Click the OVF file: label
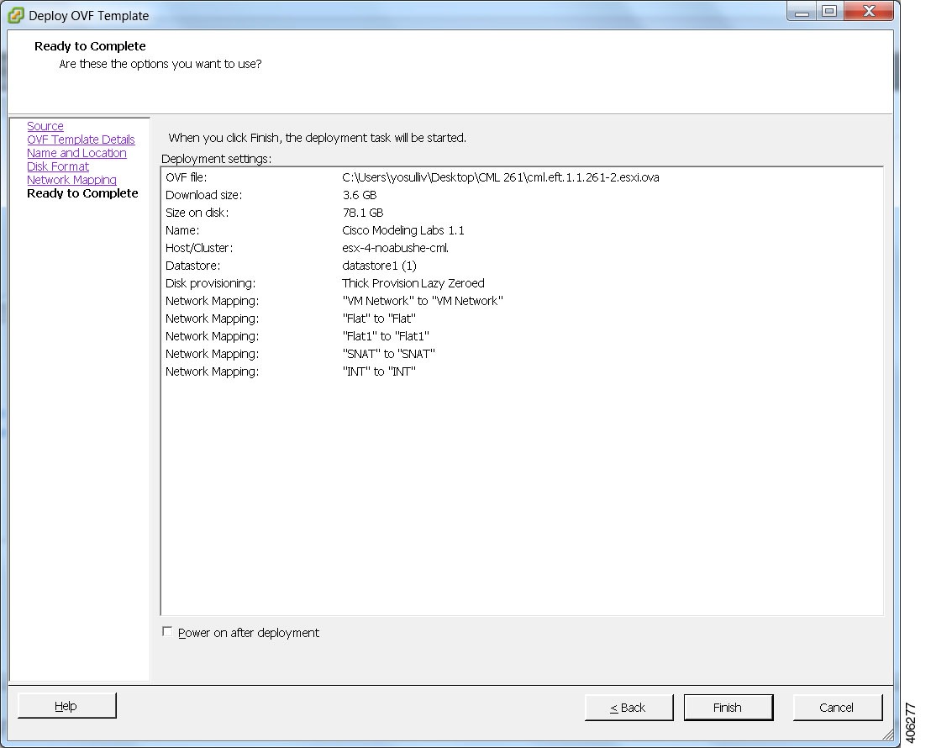The height and width of the screenshot is (748, 931). pyautogui.click(x=186, y=177)
